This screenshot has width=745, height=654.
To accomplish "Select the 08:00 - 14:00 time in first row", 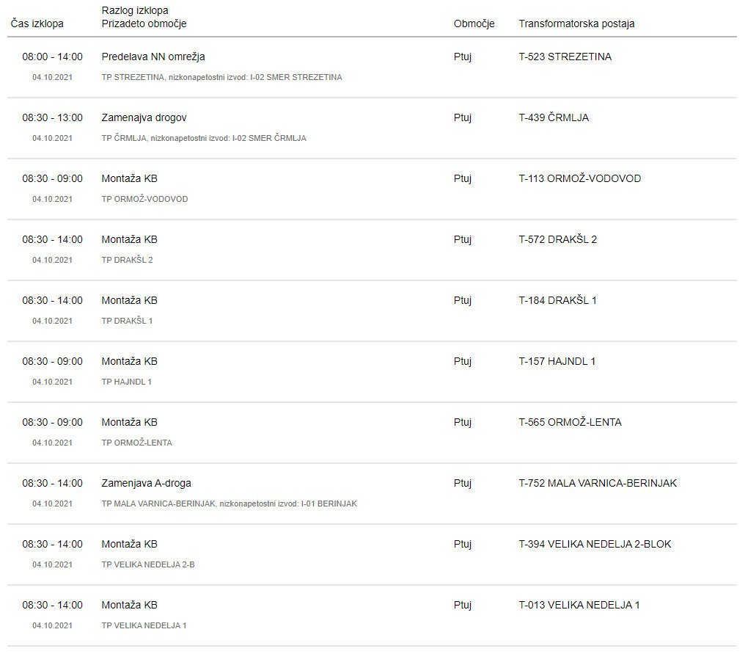I will [x=52, y=57].
